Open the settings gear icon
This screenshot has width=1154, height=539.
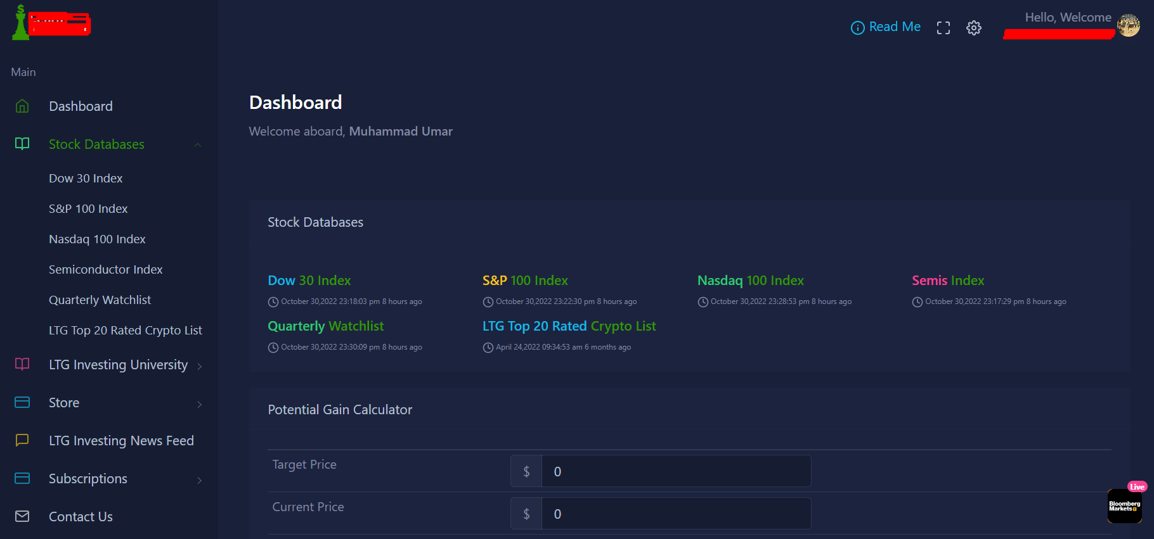973,28
